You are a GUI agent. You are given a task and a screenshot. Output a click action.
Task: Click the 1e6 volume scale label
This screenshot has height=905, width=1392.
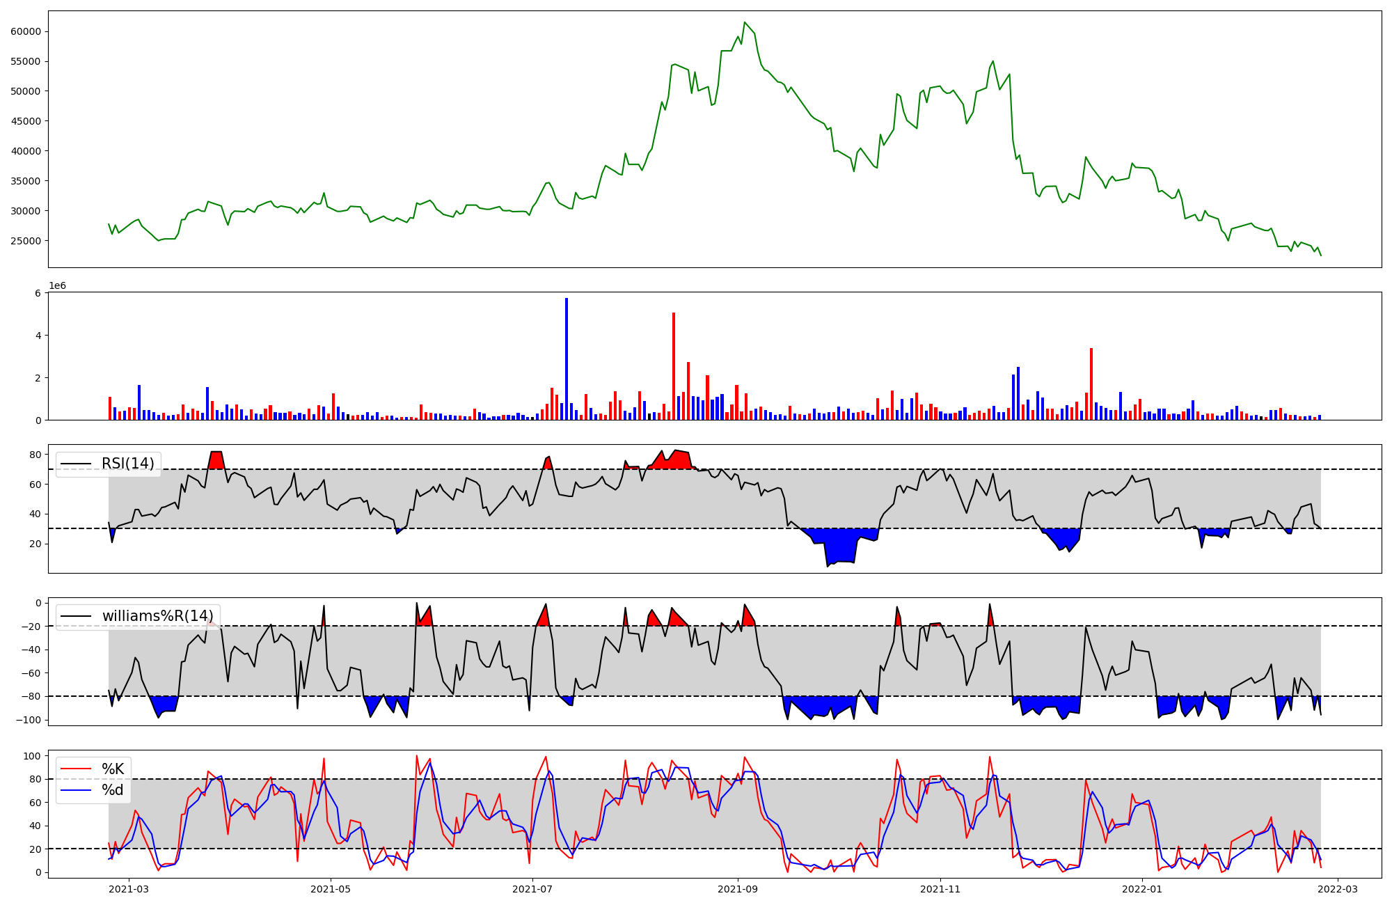click(x=57, y=286)
